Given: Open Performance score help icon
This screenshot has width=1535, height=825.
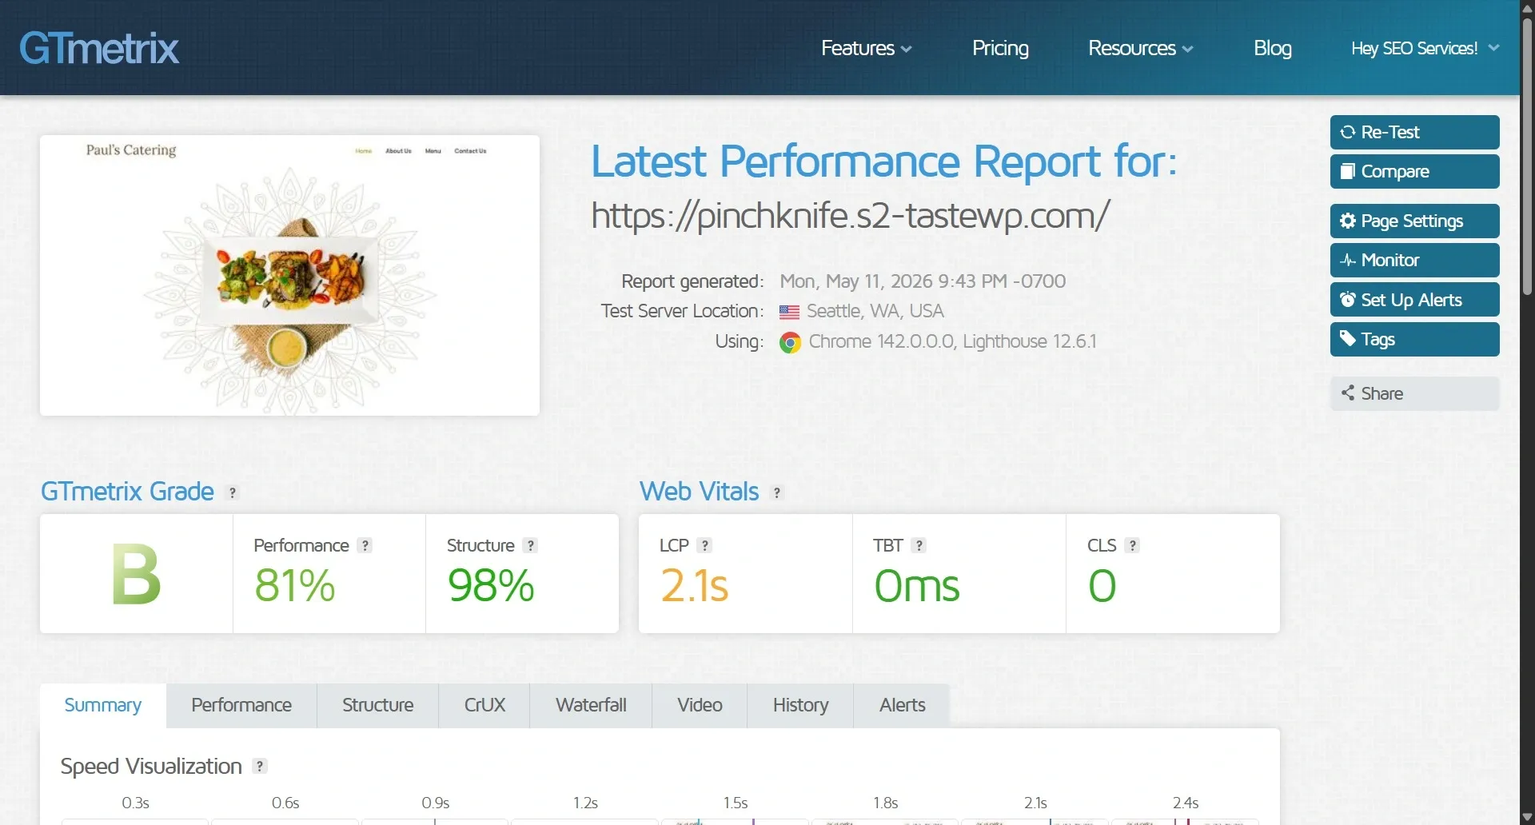Looking at the screenshot, I should coord(365,545).
